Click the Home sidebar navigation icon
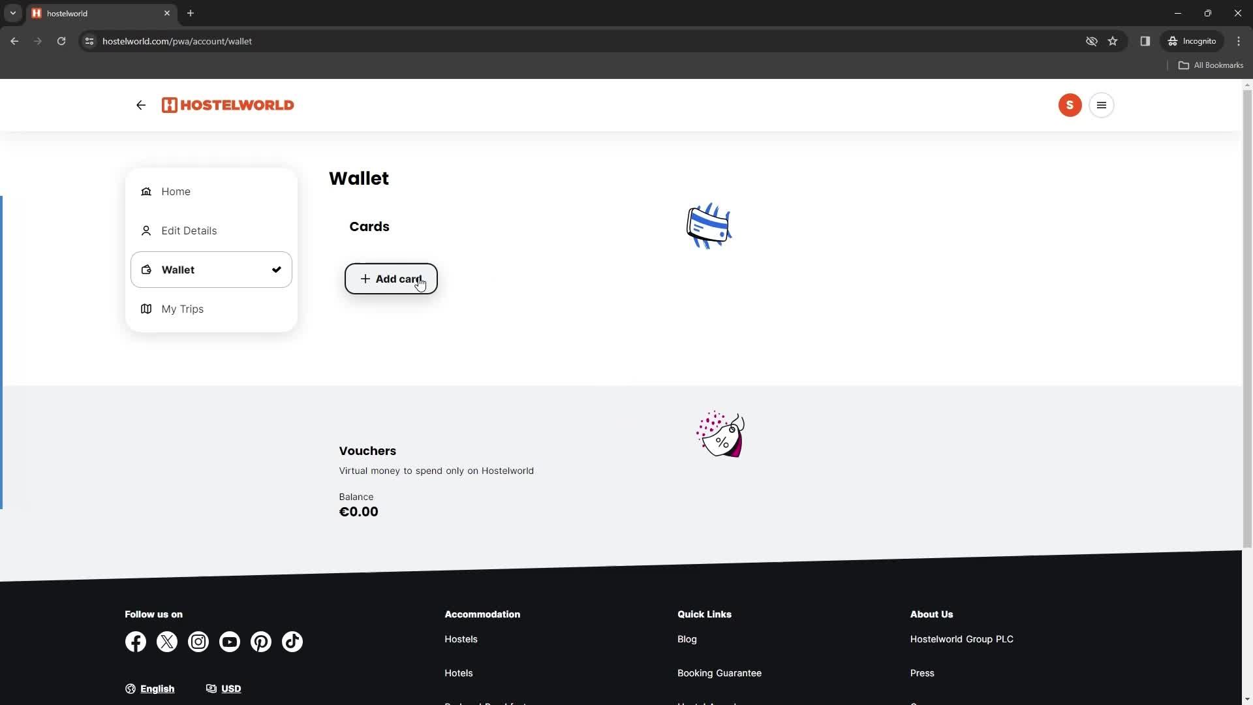Screen dimensions: 1253x705 coord(146,191)
